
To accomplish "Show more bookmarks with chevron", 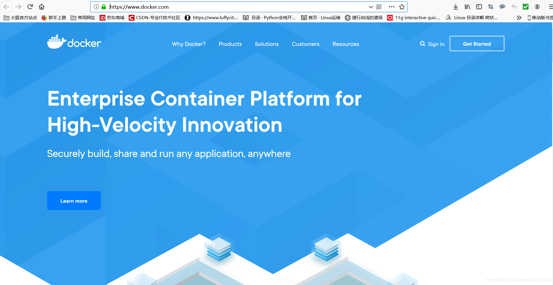I will click(x=519, y=18).
